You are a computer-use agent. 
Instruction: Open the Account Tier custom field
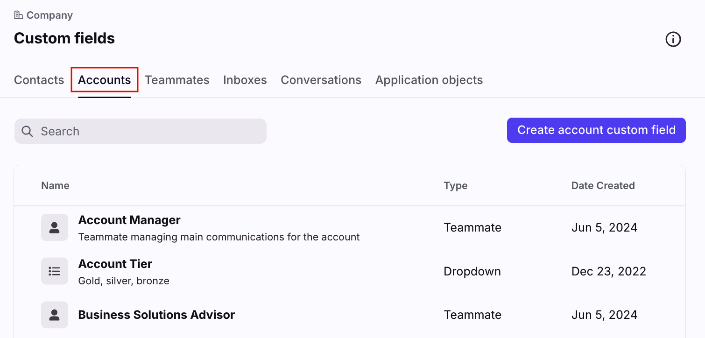coord(115,264)
